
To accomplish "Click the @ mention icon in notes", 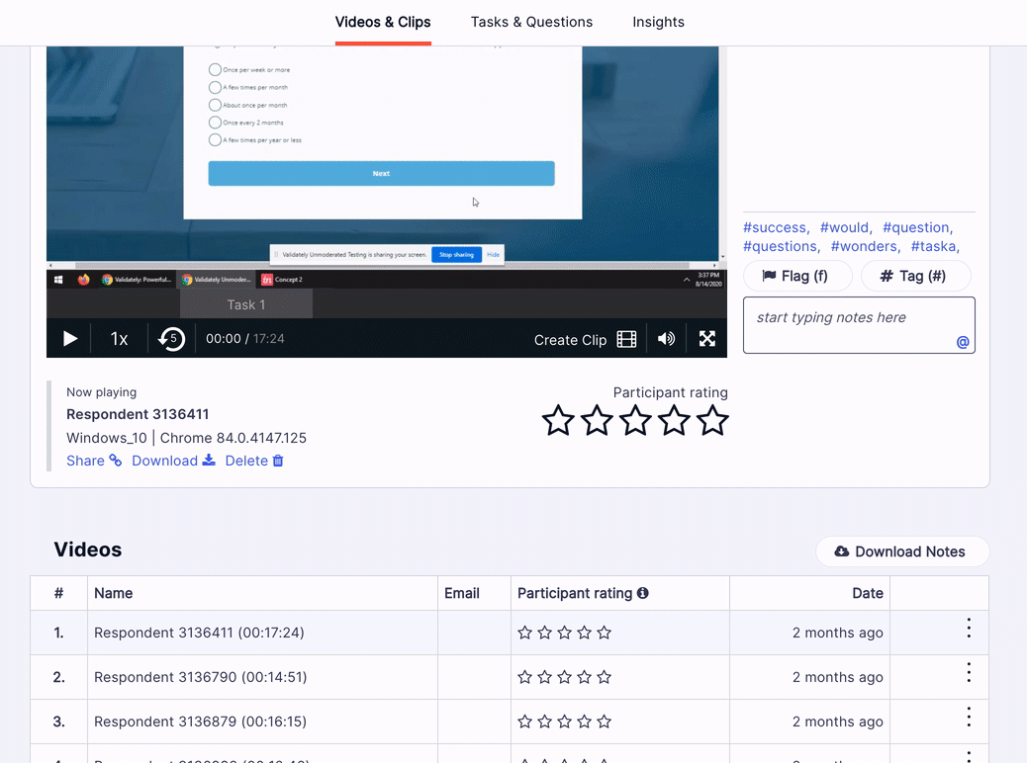I will coord(962,342).
